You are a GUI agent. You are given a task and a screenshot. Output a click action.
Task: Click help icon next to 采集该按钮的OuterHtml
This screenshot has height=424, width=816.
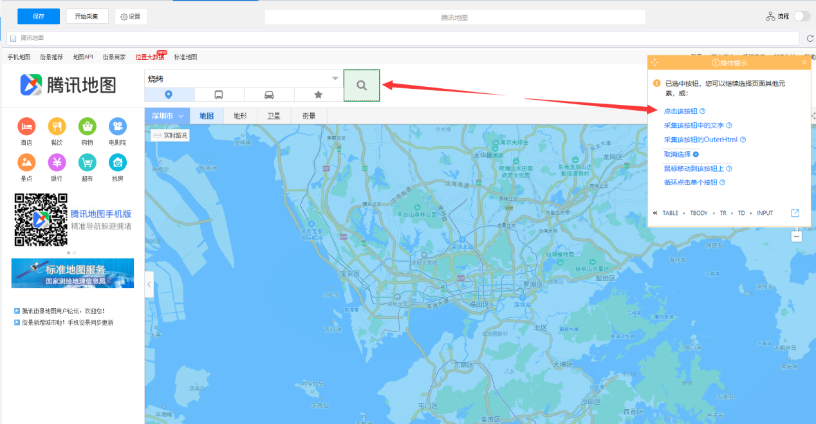pyautogui.click(x=743, y=140)
